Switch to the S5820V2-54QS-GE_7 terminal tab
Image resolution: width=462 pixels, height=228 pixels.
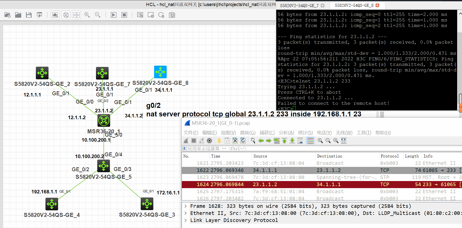[299, 6]
